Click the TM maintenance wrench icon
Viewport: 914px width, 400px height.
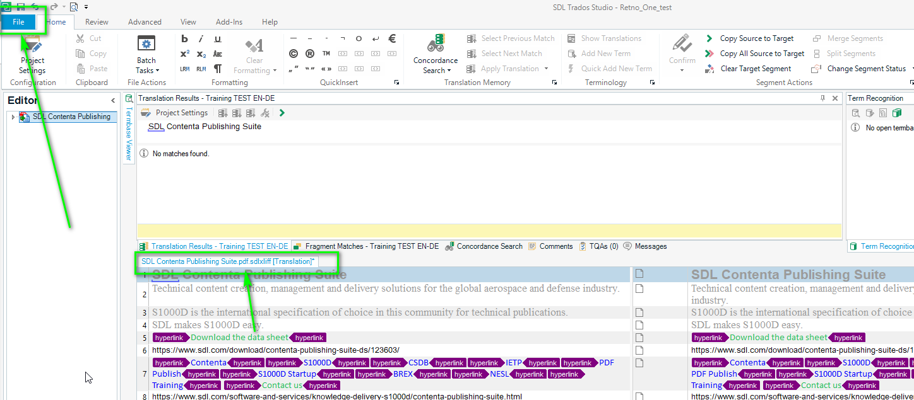265,113
